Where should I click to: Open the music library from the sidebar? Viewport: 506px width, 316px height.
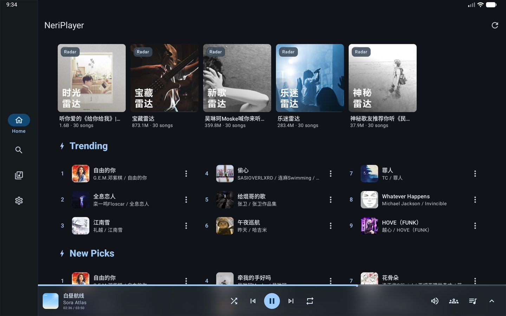click(19, 175)
